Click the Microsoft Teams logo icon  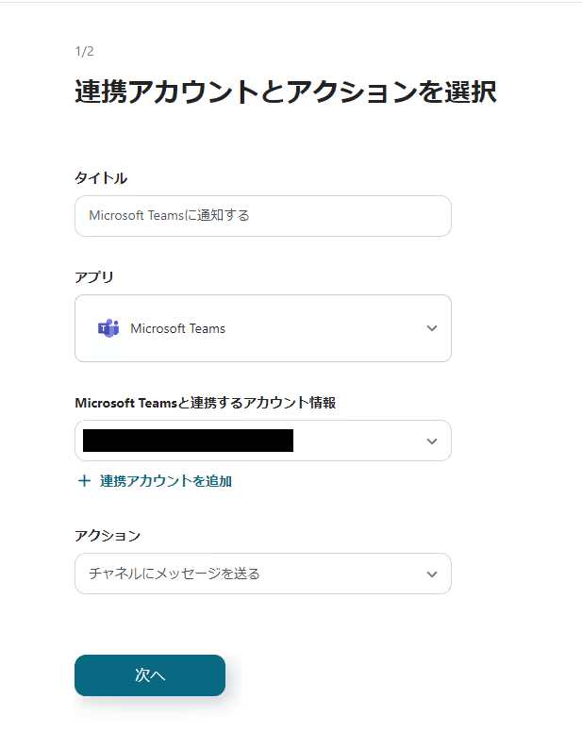[108, 328]
